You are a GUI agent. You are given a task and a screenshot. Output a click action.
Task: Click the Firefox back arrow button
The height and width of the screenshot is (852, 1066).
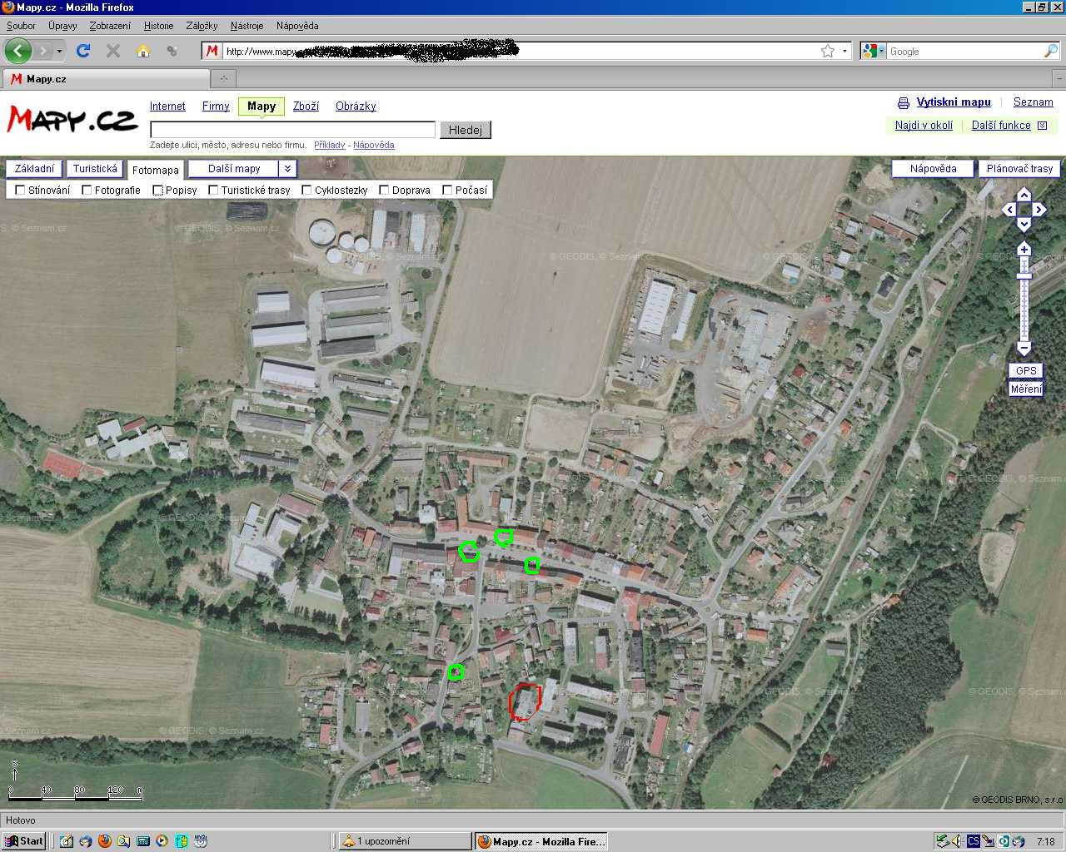18,51
